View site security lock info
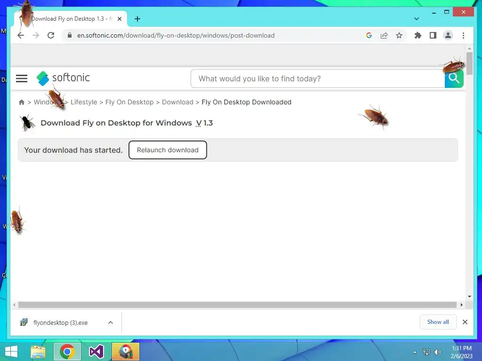The height and width of the screenshot is (361, 482). [70, 35]
